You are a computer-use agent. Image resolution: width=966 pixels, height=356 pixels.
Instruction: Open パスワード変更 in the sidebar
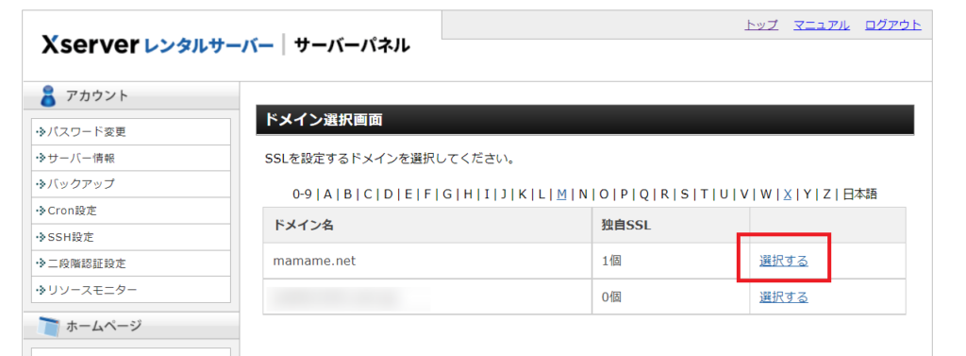[x=131, y=131]
